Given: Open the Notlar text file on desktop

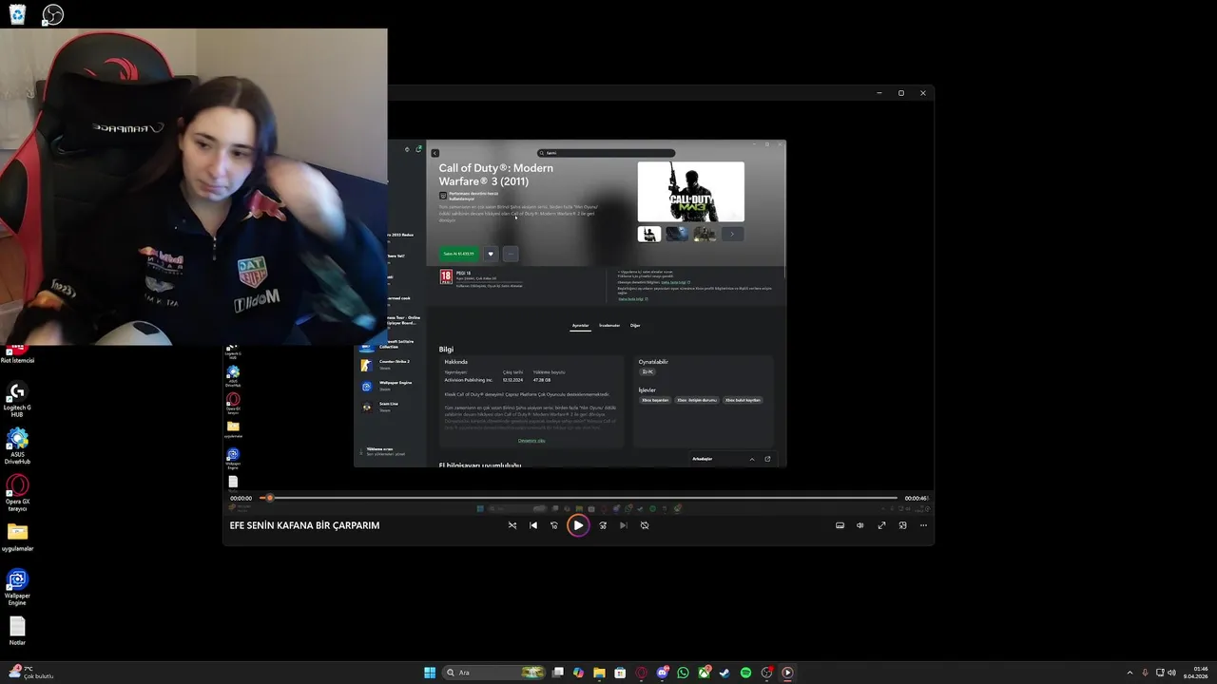Looking at the screenshot, I should pos(17,632).
